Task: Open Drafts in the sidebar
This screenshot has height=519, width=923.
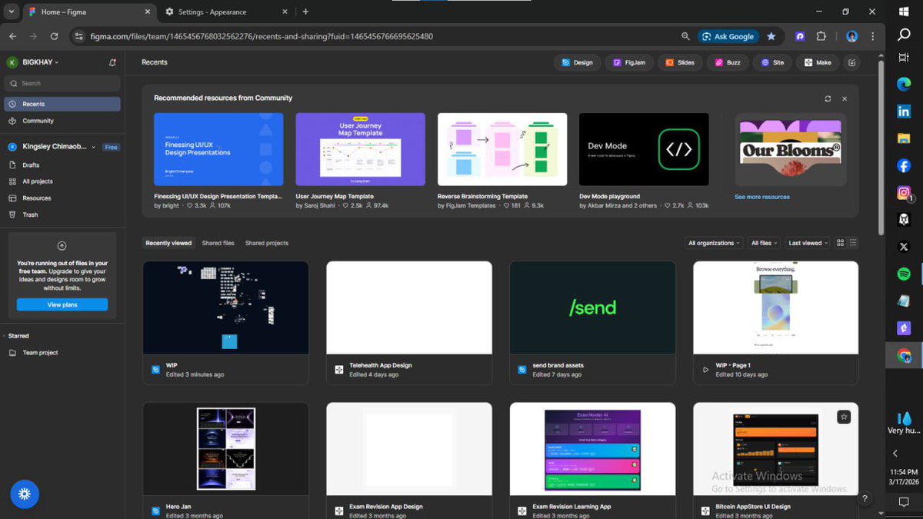Action: coord(62,165)
